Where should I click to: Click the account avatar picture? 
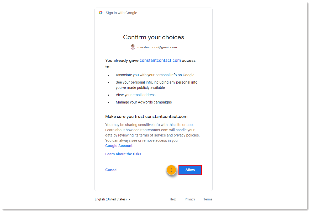tap(133, 47)
